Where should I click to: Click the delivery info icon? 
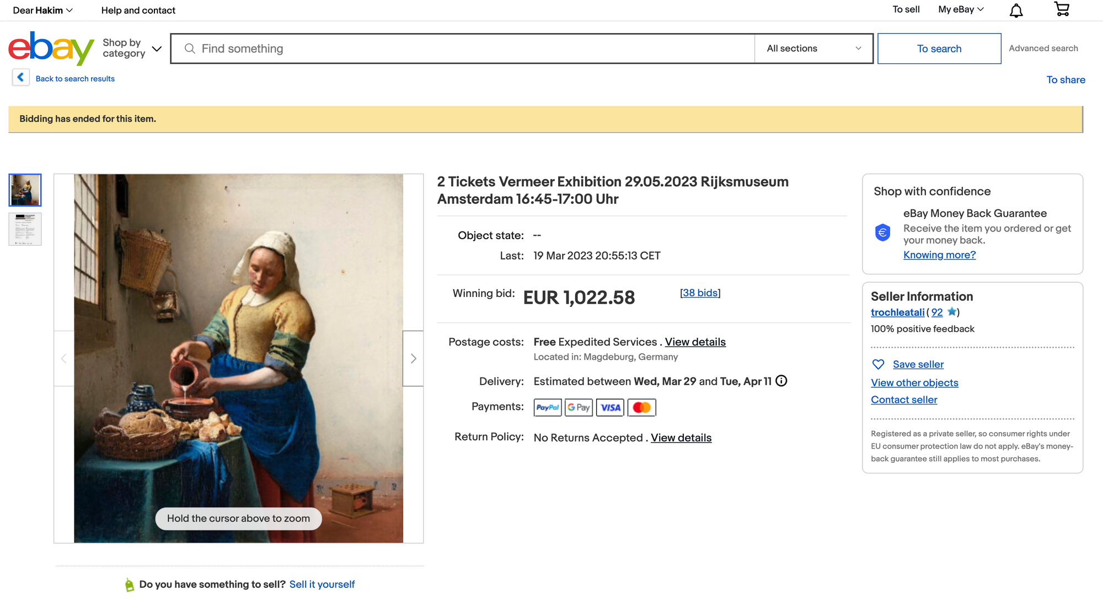(781, 381)
